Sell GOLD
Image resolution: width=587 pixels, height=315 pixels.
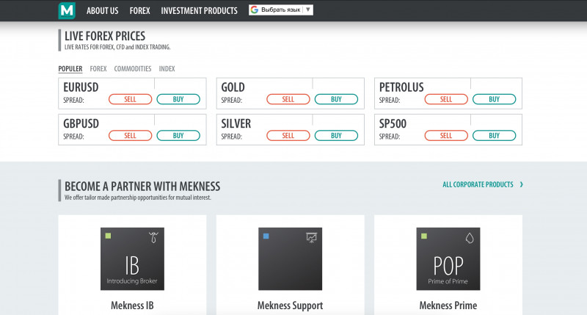288,99
